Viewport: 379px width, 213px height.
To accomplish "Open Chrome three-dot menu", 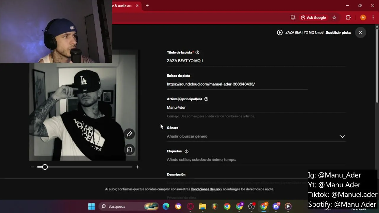I will [373, 17].
